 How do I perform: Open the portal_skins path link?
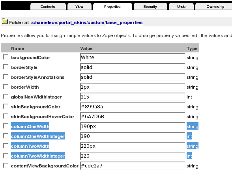pos(72,22)
